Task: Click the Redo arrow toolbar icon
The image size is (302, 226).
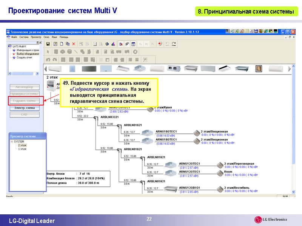Action: 174,44
